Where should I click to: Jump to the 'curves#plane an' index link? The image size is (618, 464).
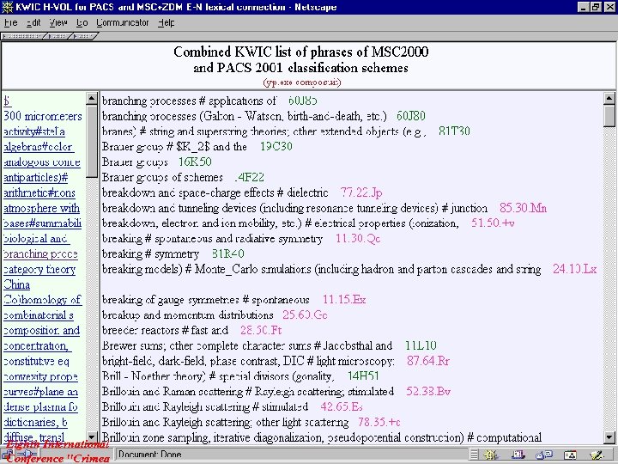pyautogui.click(x=41, y=392)
